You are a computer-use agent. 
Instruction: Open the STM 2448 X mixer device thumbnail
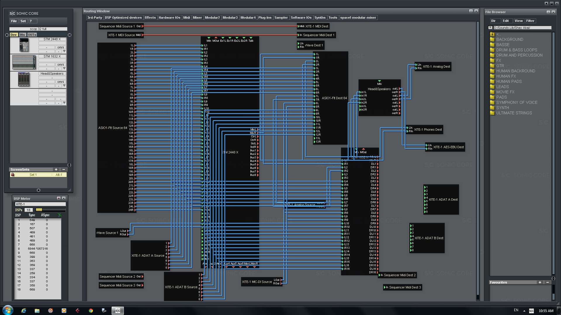24,45
